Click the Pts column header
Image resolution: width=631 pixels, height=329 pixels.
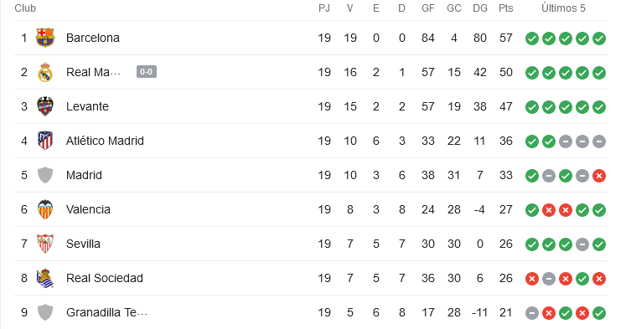point(506,8)
